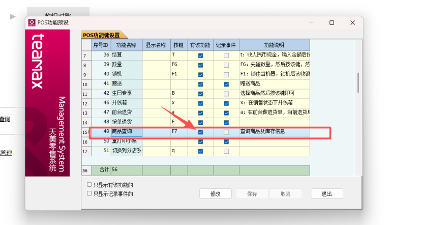Image resolution: width=422 pixels, height=225 pixels.
Task: Click the 管理 item in background window
Action: point(6,153)
